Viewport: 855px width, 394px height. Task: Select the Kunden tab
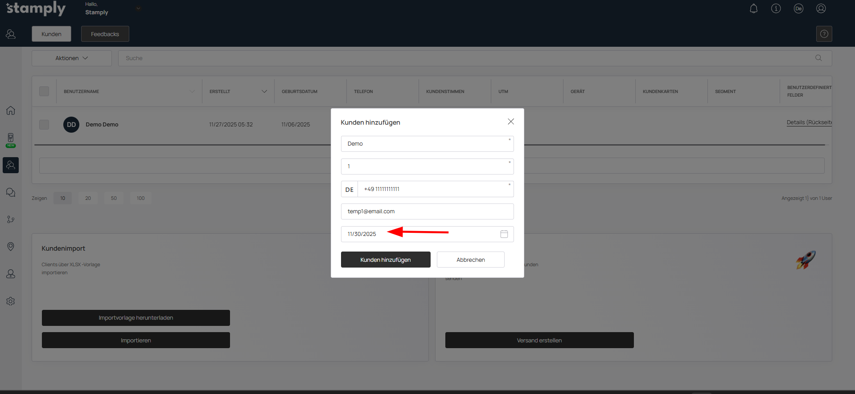[51, 34]
